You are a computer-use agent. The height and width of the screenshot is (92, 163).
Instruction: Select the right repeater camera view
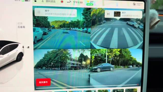click(x=116, y=68)
